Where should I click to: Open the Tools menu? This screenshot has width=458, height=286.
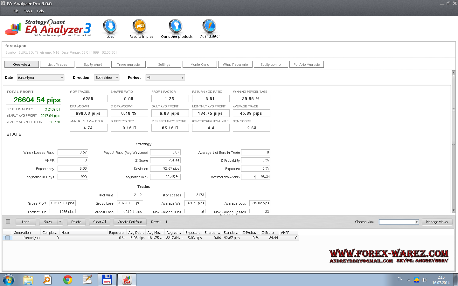pyautogui.click(x=28, y=11)
